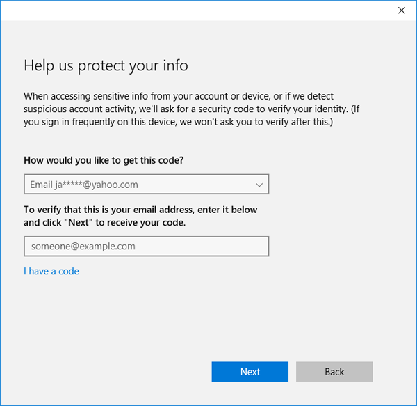Image resolution: width=417 pixels, height=406 pixels.
Task: Expand the code delivery method chevron
Action: point(259,185)
